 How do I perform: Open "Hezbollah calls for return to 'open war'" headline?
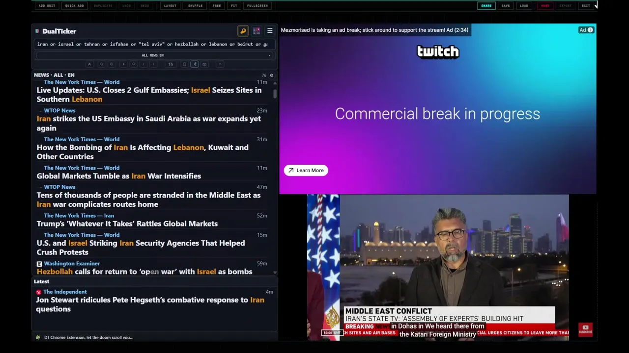[144, 272]
